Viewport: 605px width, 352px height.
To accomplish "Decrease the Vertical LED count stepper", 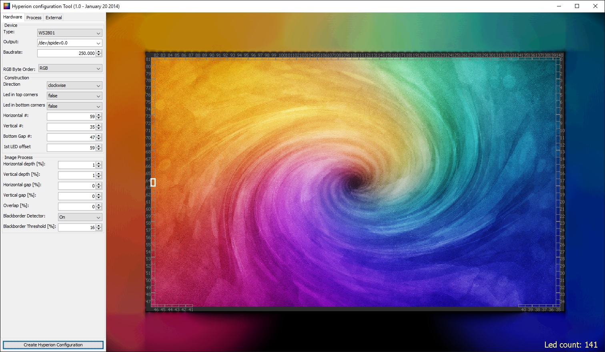I will pos(99,129).
